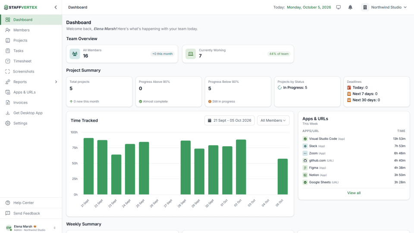Click the '44% of team' badge
This screenshot has width=414, height=233.
[279, 54]
